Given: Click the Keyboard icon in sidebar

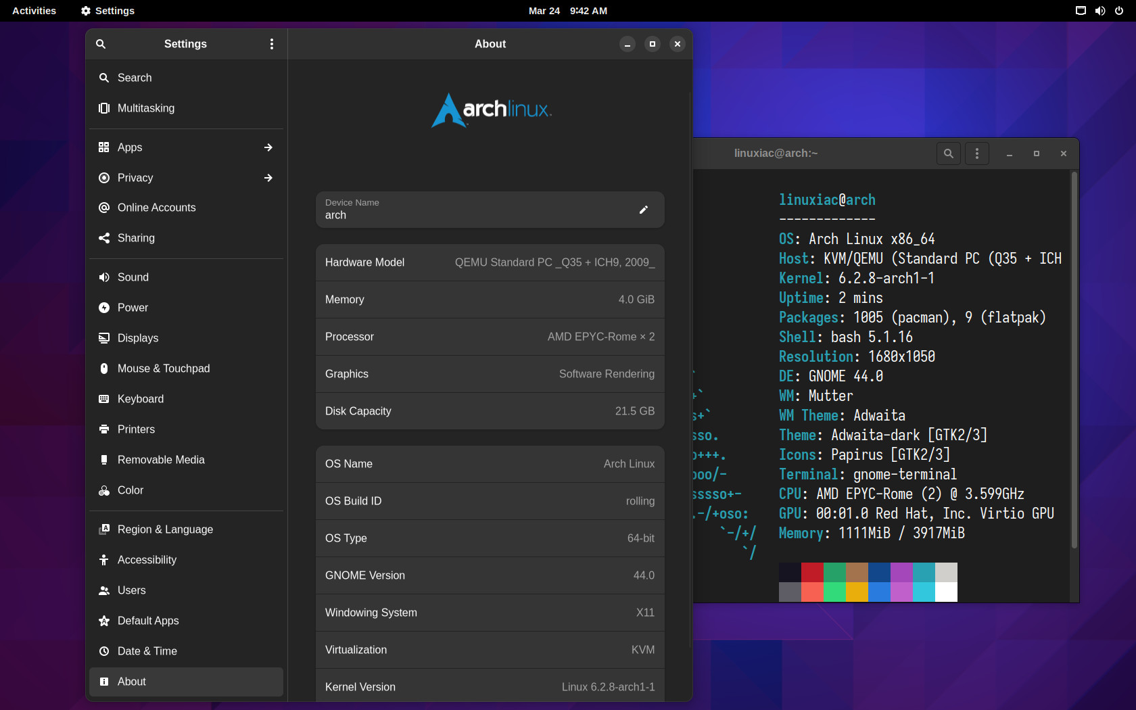Looking at the screenshot, I should click(104, 399).
